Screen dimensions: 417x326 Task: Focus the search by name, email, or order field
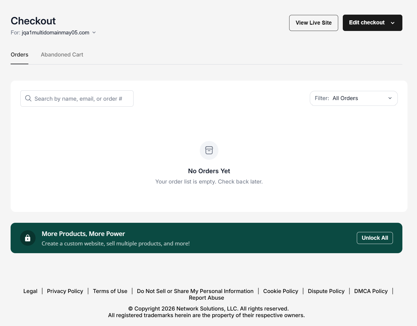(x=77, y=99)
